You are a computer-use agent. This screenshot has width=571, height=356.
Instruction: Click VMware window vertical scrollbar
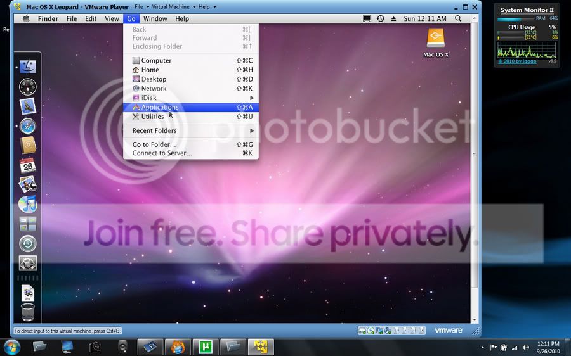(x=474, y=155)
